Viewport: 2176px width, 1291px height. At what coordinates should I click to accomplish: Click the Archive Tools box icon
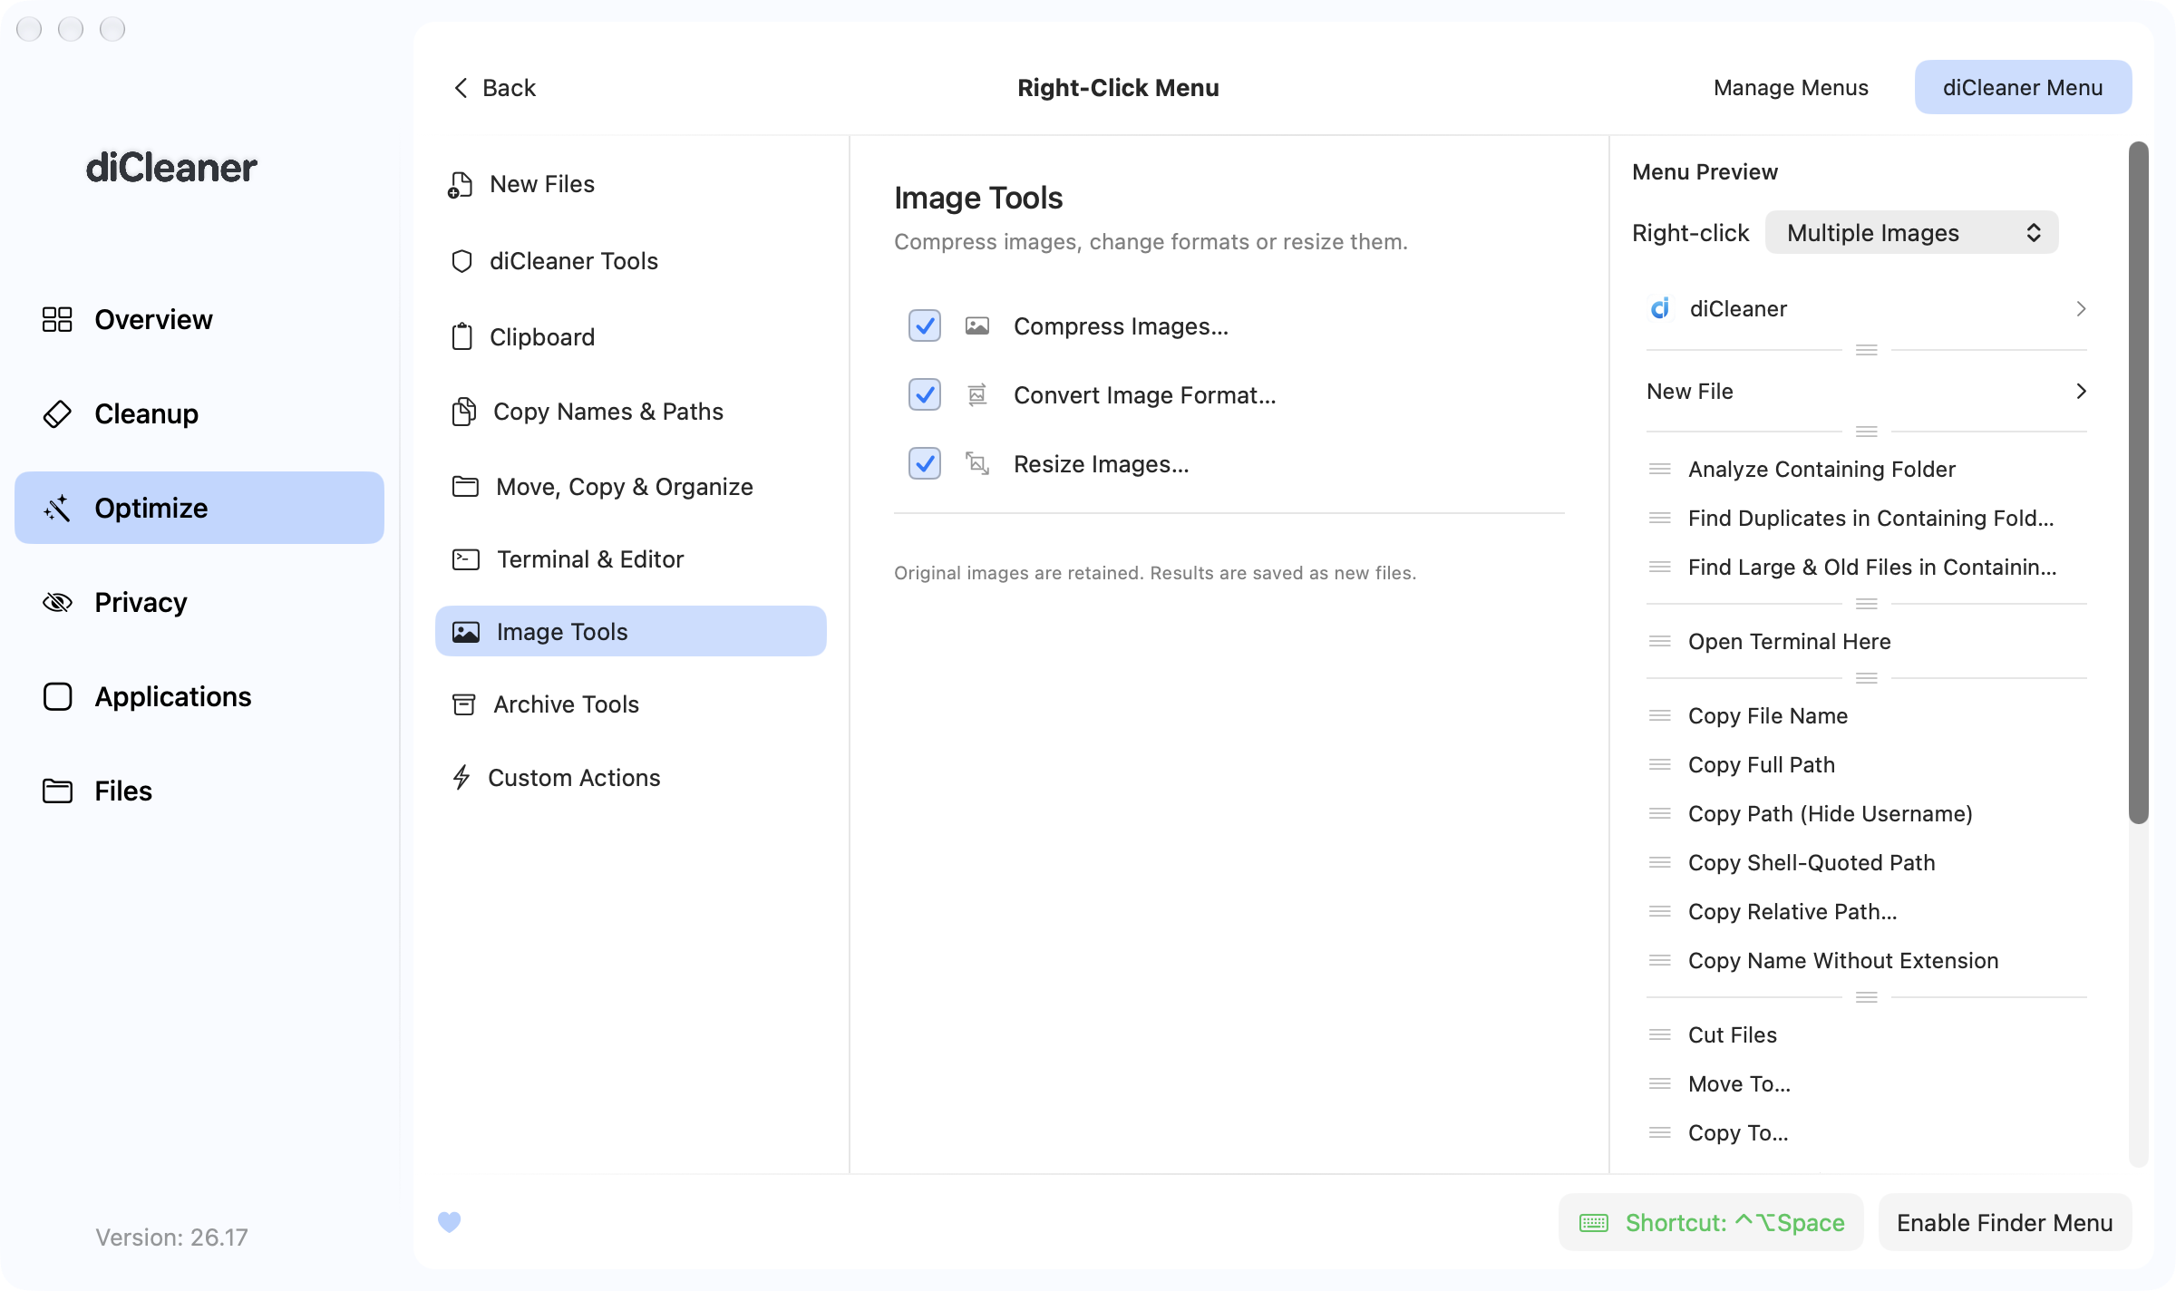tap(463, 704)
